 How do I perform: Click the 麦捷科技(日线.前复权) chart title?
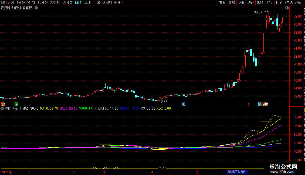point(17,8)
